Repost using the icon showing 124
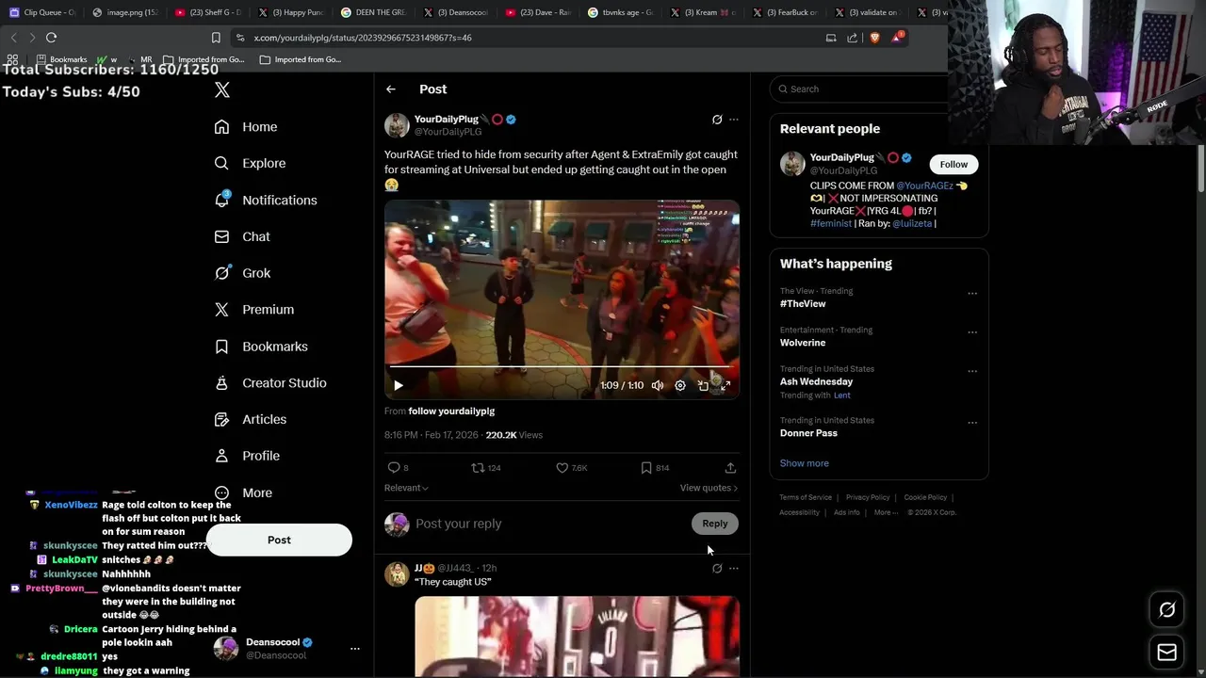This screenshot has height=678, width=1206. (x=486, y=468)
